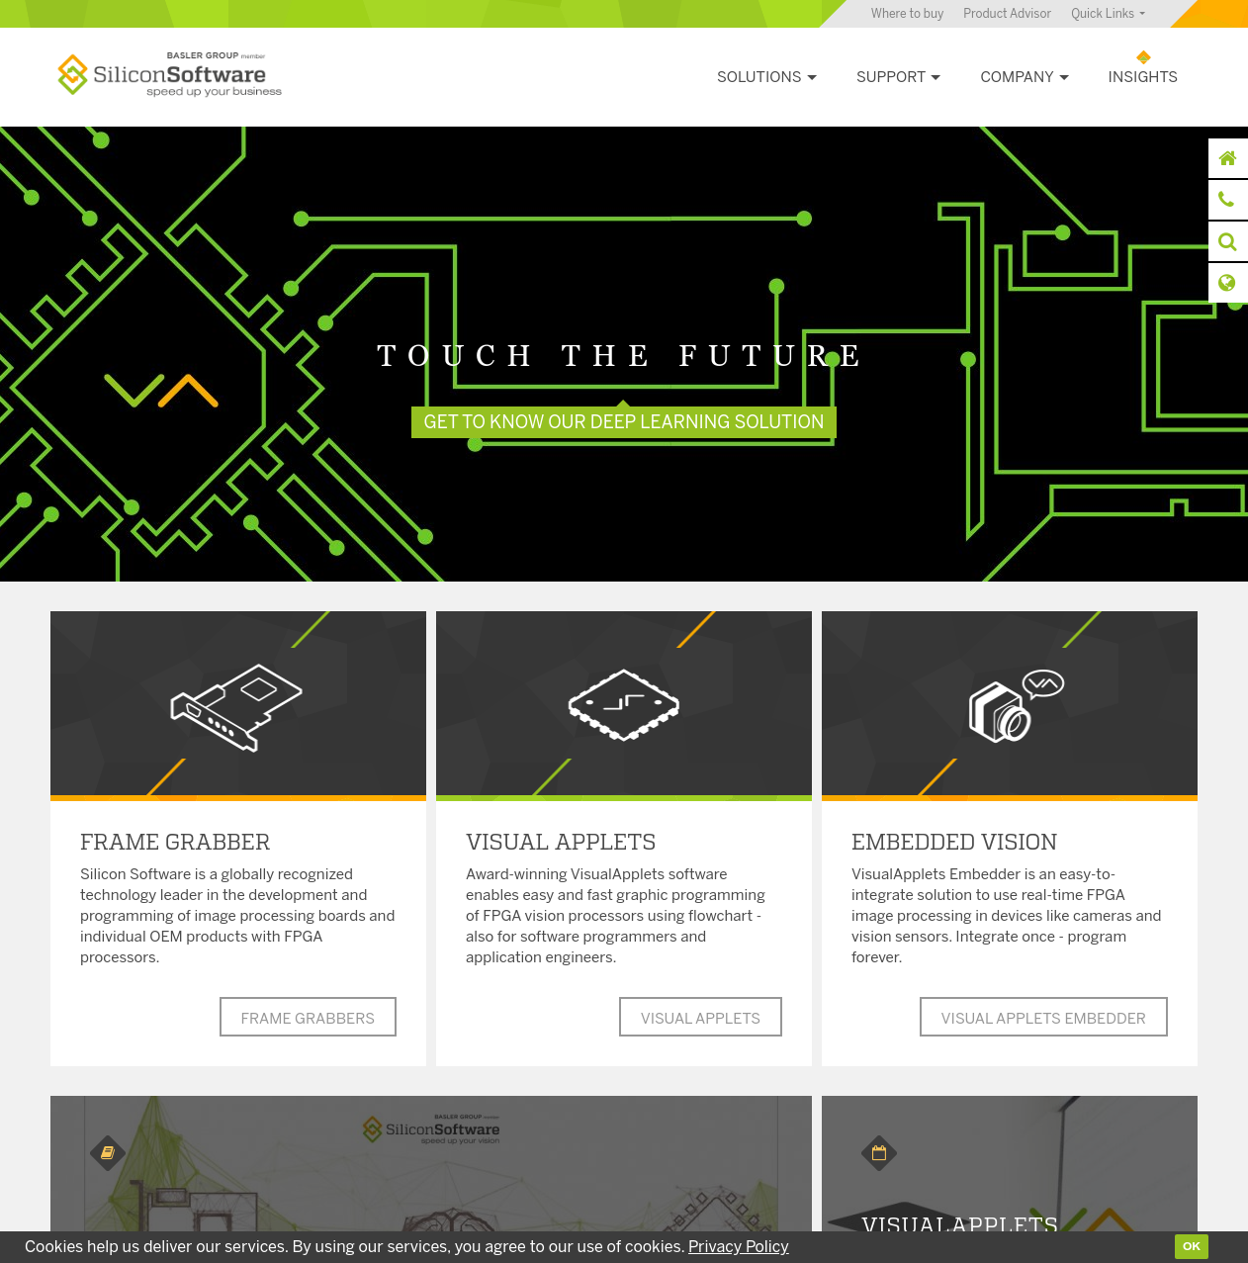
Task: Click the Frame Grabber card header image
Action: point(238,705)
